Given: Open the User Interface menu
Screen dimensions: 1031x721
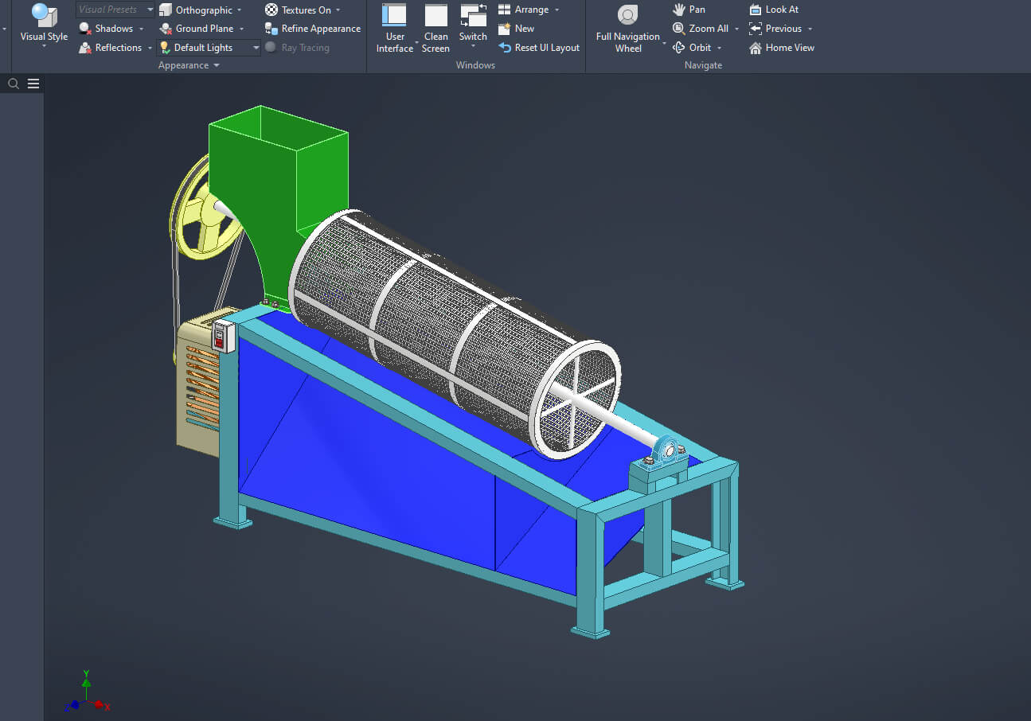Looking at the screenshot, I should point(395,29).
